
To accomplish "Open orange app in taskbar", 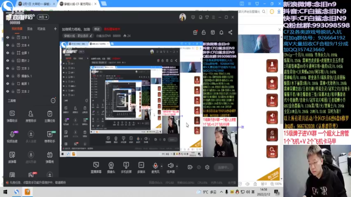I will (x=27, y=192).
